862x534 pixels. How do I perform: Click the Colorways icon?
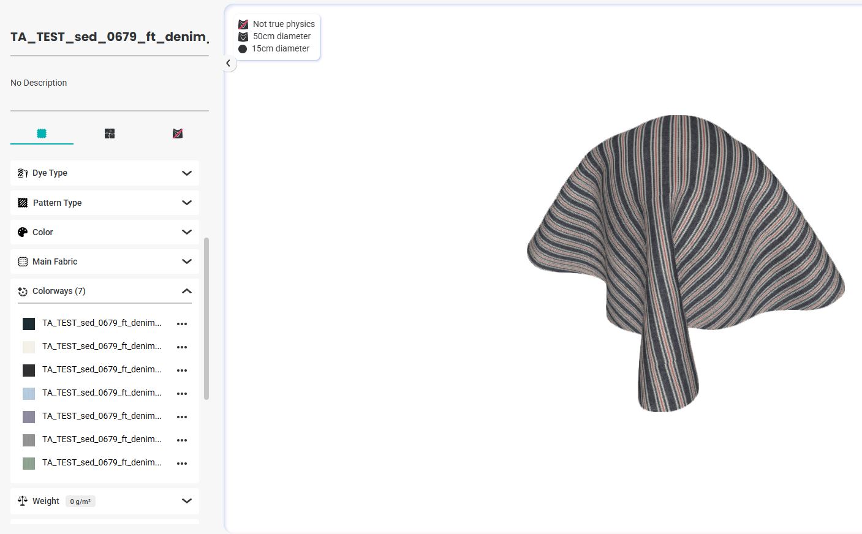[23, 291]
